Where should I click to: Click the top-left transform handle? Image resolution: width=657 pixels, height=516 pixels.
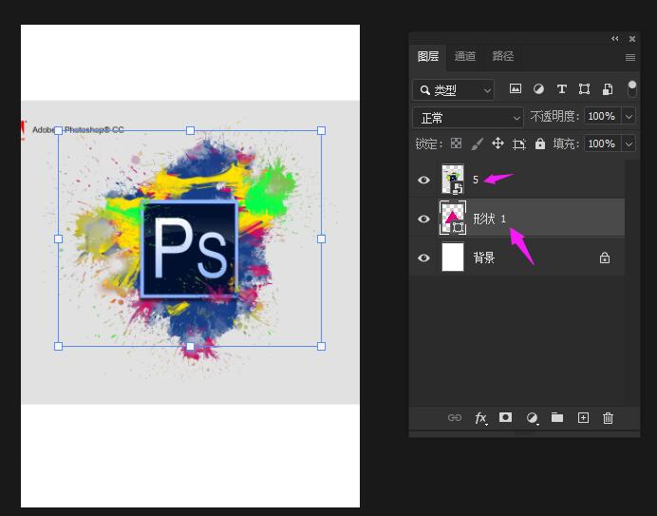[59, 130]
